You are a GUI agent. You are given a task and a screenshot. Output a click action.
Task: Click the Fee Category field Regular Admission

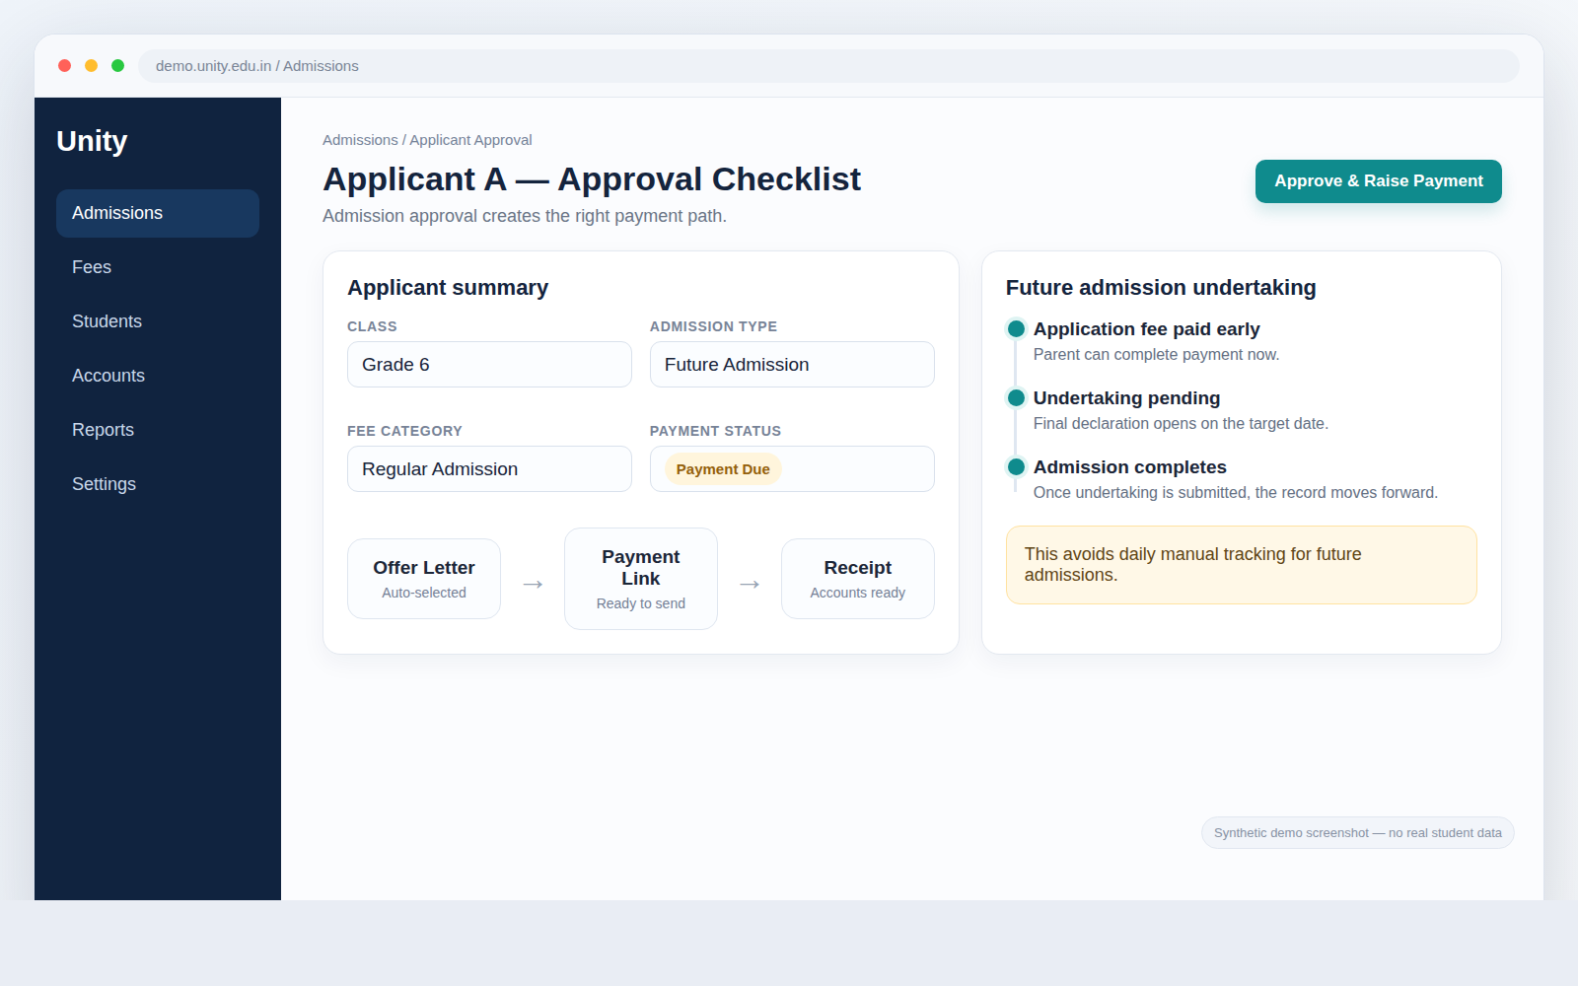tap(489, 469)
